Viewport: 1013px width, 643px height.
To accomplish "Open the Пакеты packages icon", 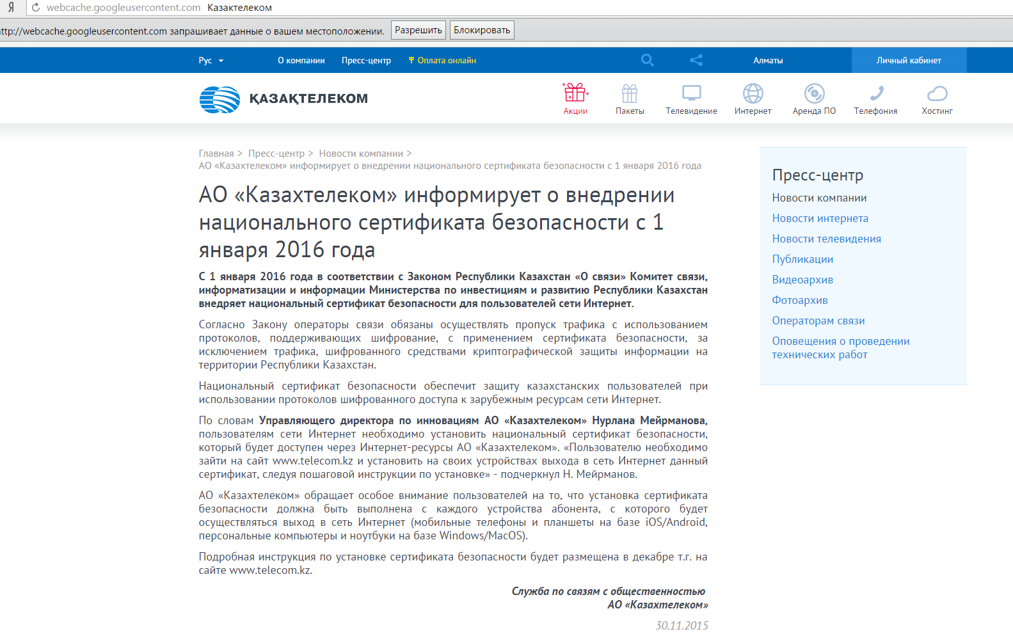I will coord(630,94).
